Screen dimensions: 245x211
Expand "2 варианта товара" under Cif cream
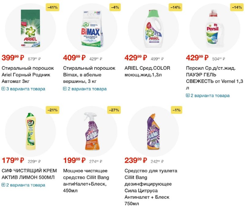pos(24,185)
